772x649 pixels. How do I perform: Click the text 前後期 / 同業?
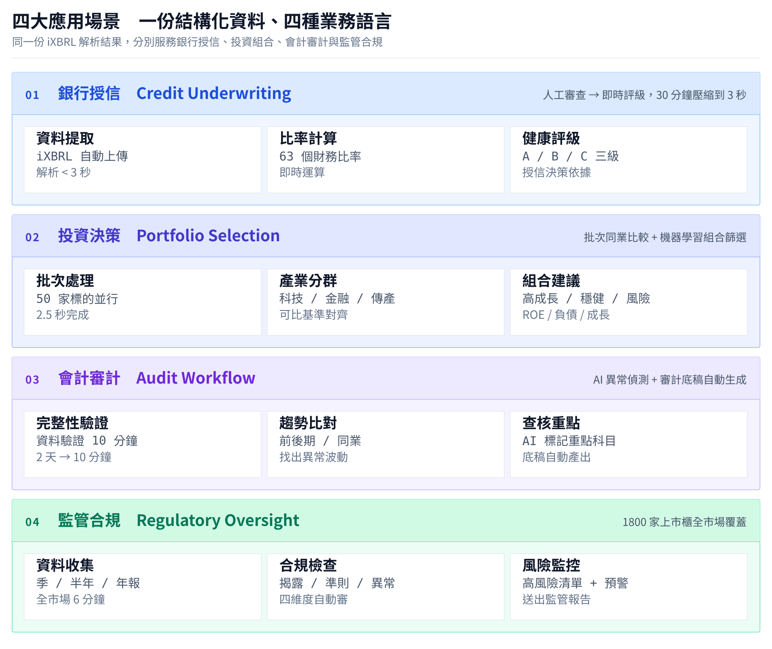[x=320, y=441]
